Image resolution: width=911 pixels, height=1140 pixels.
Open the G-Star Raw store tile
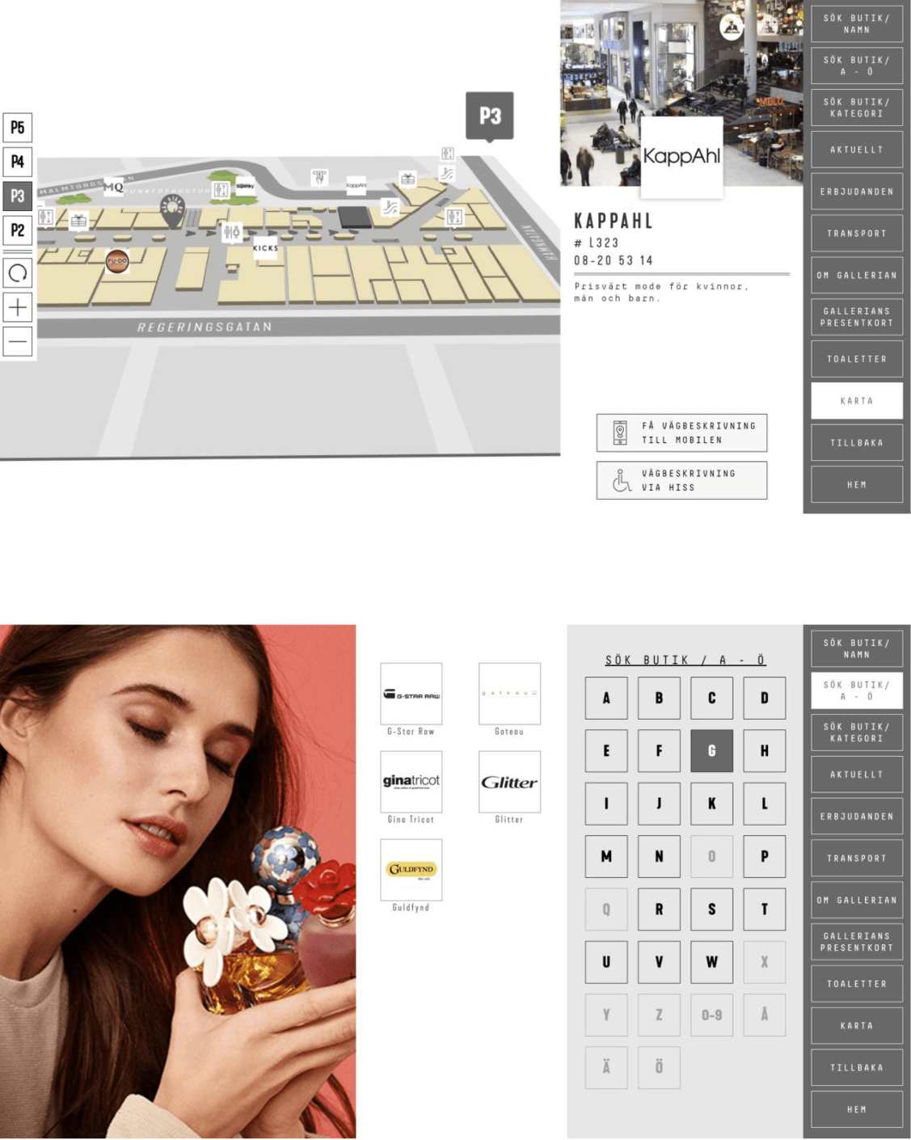411,694
